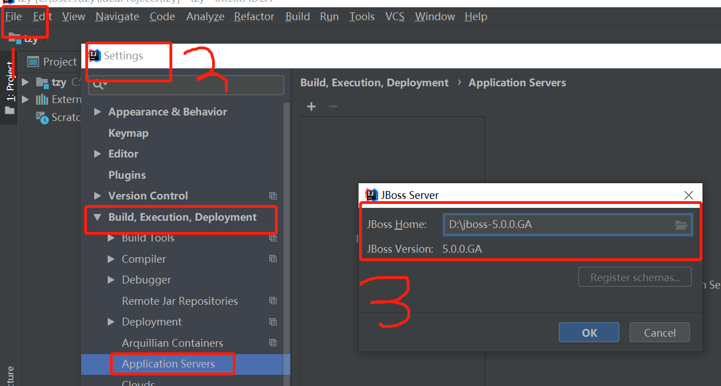Expand Deployment settings arrow
The height and width of the screenshot is (386, 721).
tap(111, 322)
